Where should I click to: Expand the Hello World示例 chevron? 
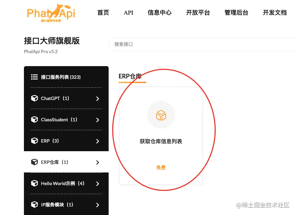point(98,184)
